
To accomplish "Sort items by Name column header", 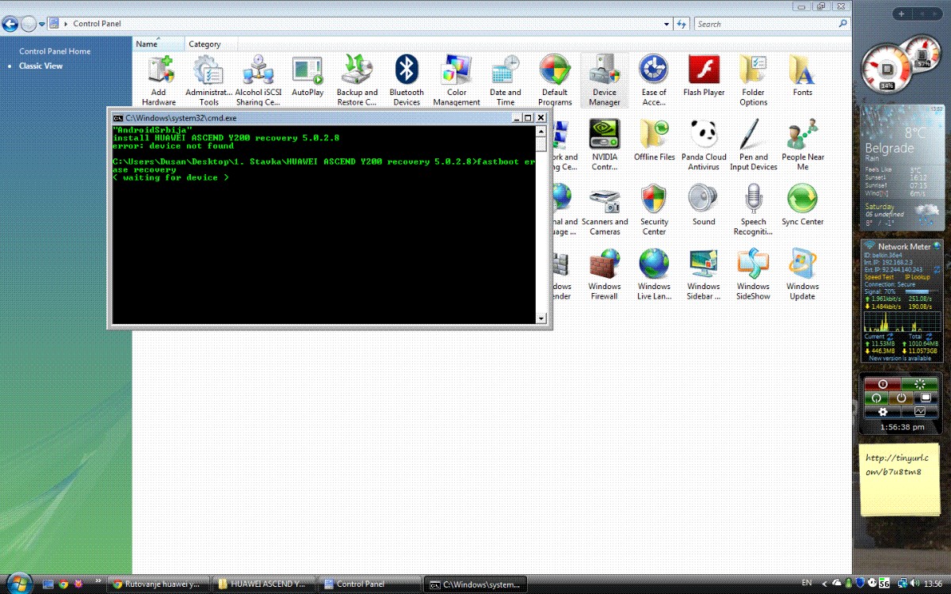I will tap(158, 44).
